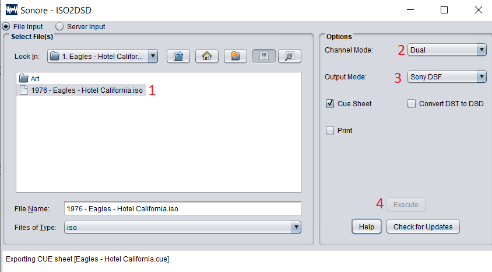Viewport: 492px width, 272px height.
Task: Enable Convert DST to DSD checkbox
Action: point(412,103)
